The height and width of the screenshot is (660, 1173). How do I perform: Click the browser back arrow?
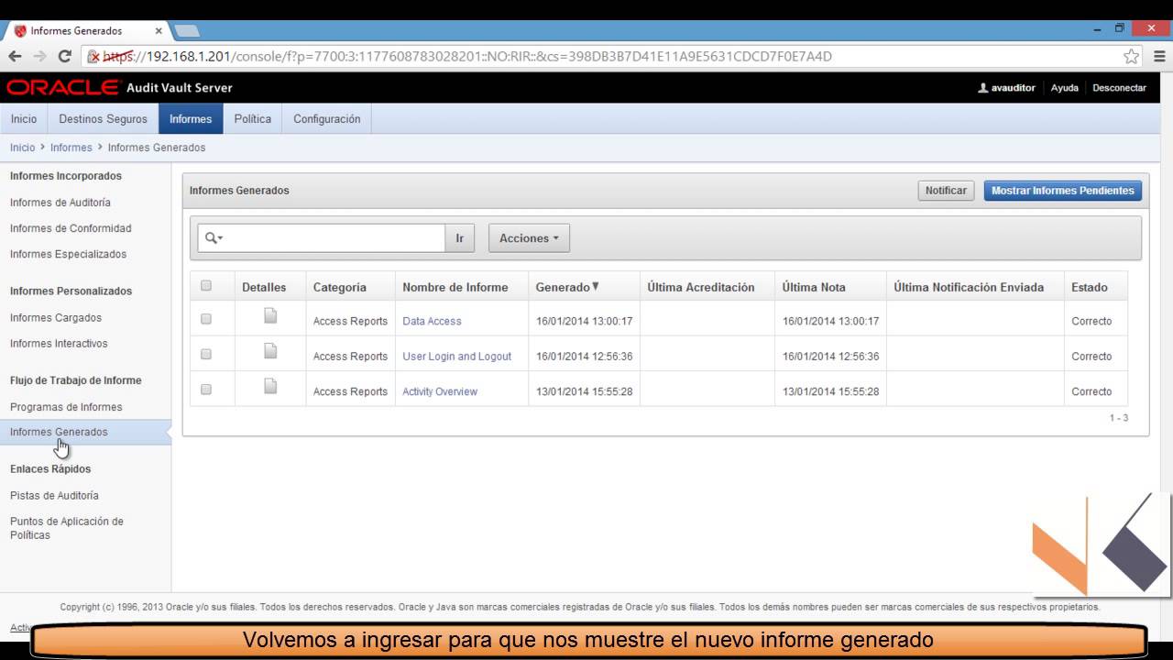point(15,56)
